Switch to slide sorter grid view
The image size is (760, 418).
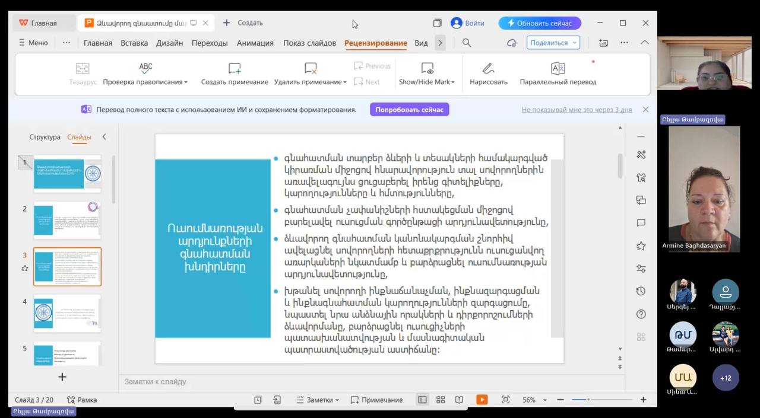[441, 400]
